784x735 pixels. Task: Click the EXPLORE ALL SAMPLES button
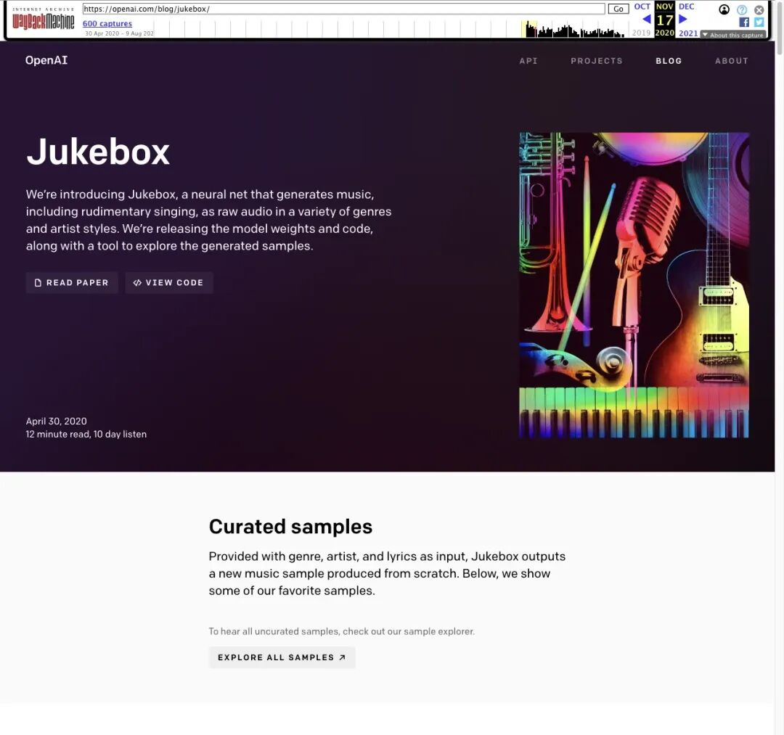click(x=282, y=657)
